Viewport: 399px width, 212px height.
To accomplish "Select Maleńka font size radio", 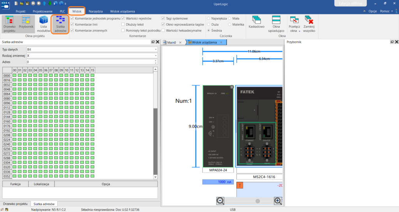I will (230, 25).
